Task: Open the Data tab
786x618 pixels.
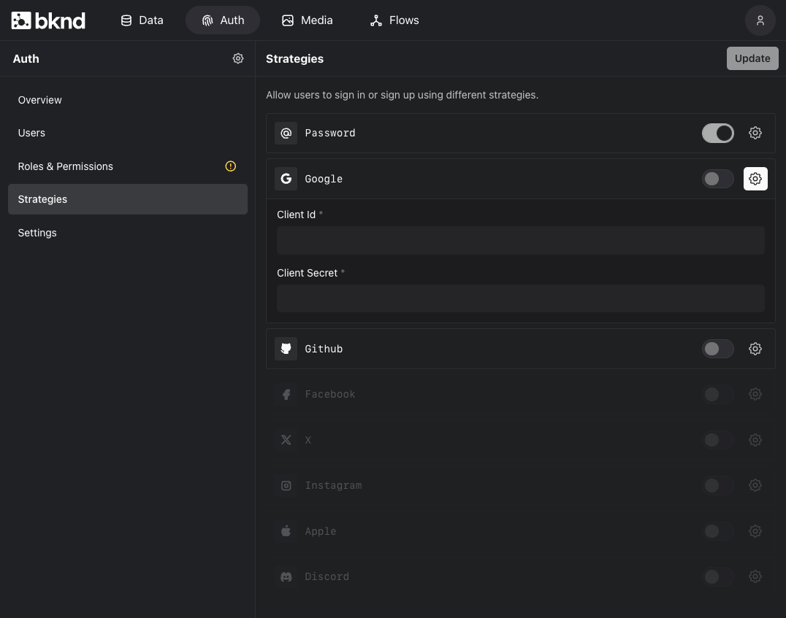Action: click(x=142, y=20)
